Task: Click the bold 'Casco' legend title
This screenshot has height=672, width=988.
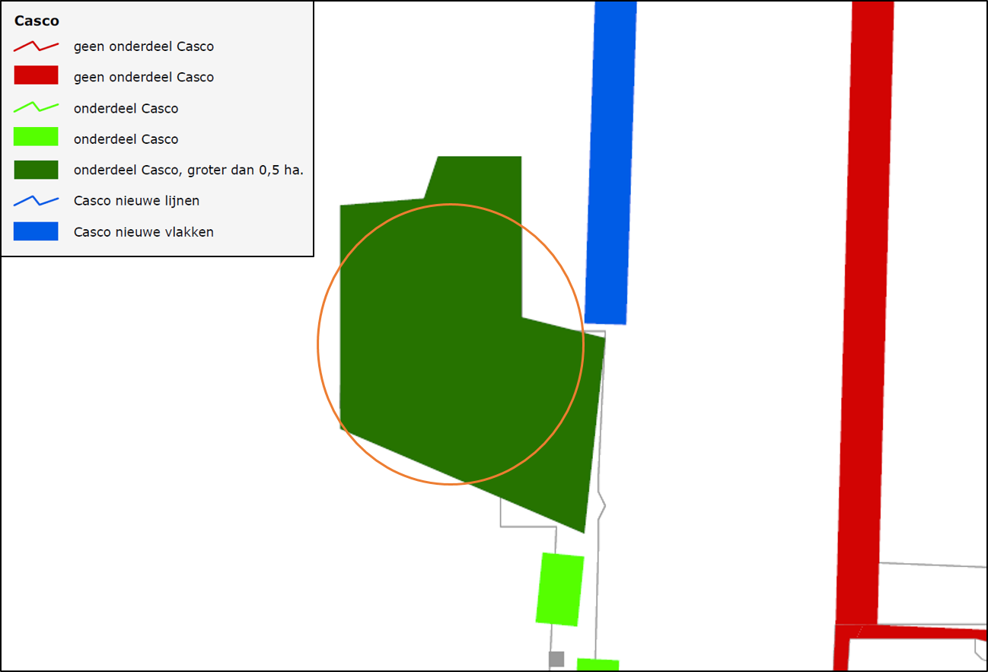Action: point(37,21)
